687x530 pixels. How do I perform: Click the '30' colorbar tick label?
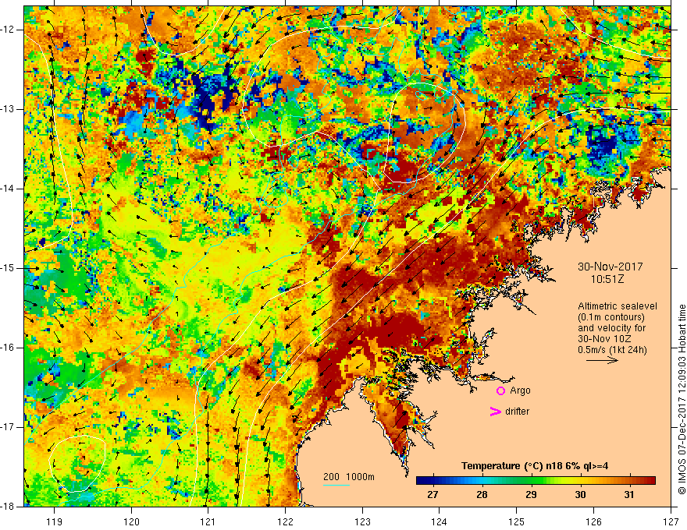(x=580, y=495)
